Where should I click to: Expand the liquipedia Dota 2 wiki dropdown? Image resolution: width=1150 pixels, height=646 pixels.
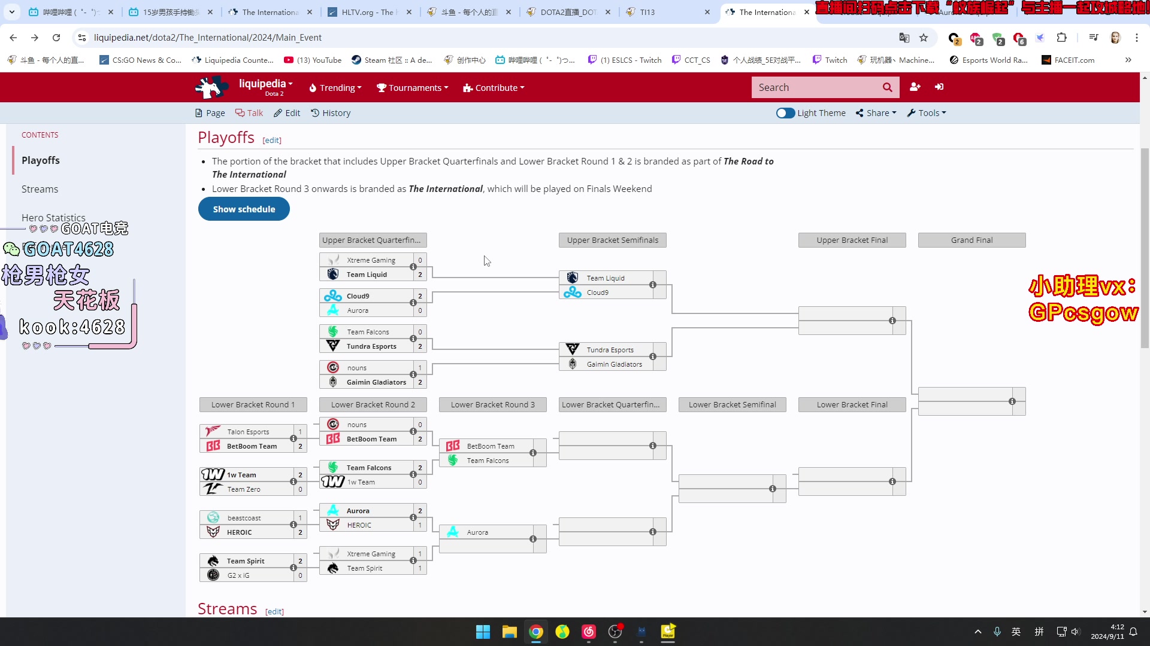pyautogui.click(x=266, y=87)
